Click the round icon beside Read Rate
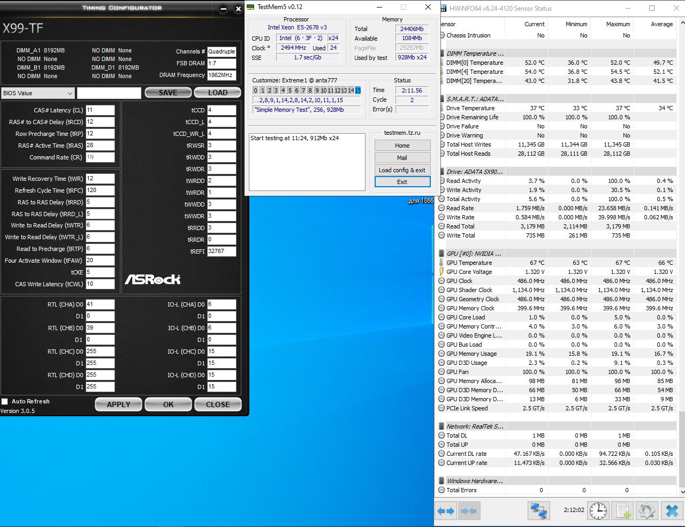The width and height of the screenshot is (685, 527). 442,208
